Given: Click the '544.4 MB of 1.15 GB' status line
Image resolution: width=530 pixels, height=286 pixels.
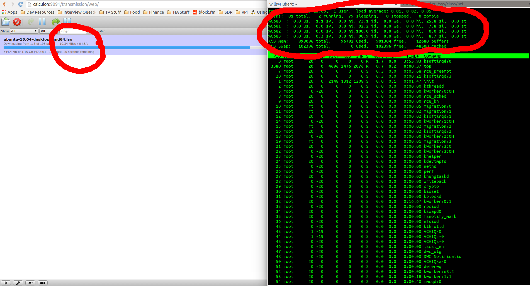Looking at the screenshot, I should 49,52.
